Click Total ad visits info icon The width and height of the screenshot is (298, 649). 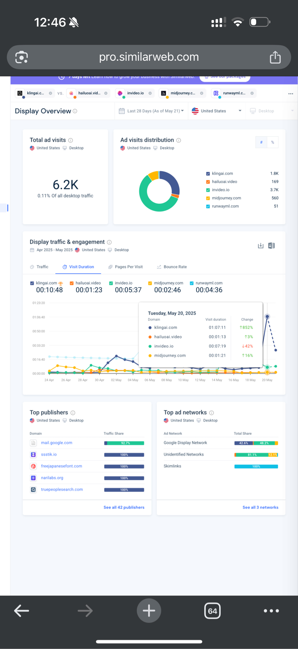click(71, 140)
